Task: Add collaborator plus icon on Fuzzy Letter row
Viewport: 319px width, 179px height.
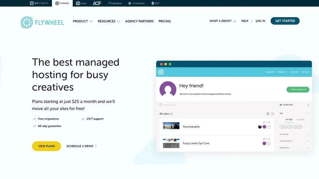Action: 269,144
